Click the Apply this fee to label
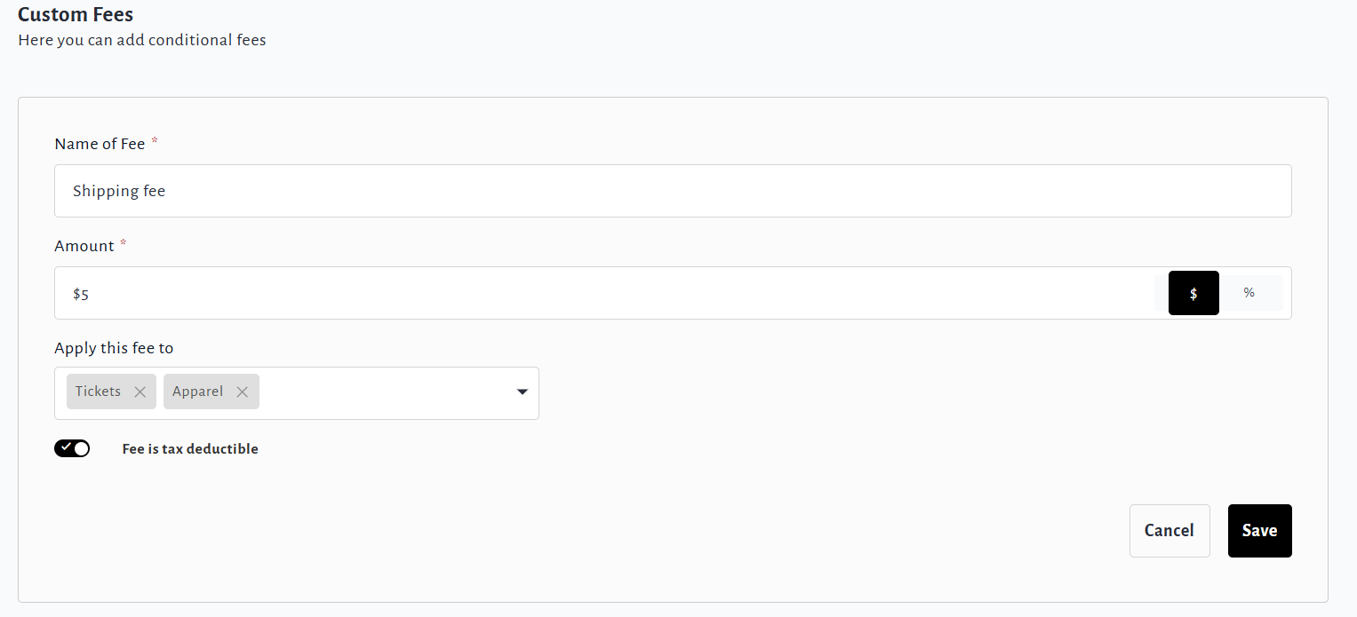 point(114,348)
